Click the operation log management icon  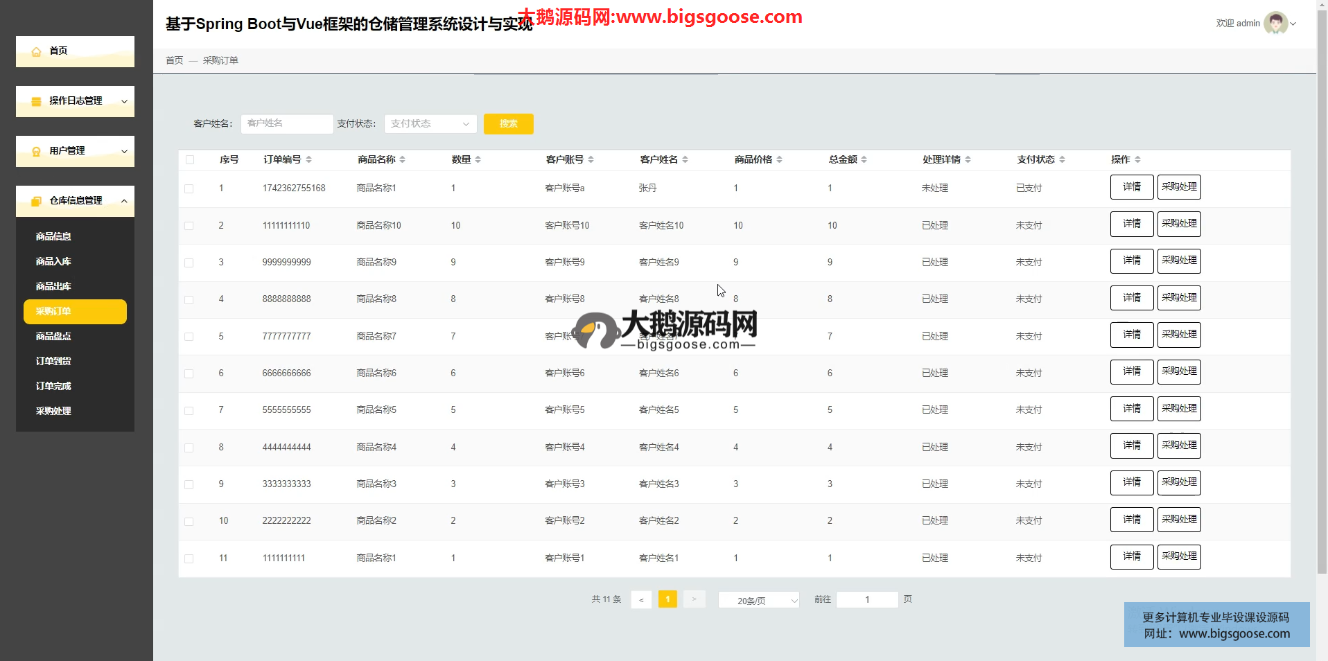[36, 101]
